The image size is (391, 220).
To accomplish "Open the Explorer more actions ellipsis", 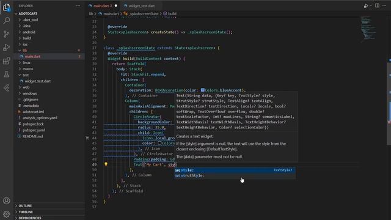I will pyautogui.click(x=78, y=5).
